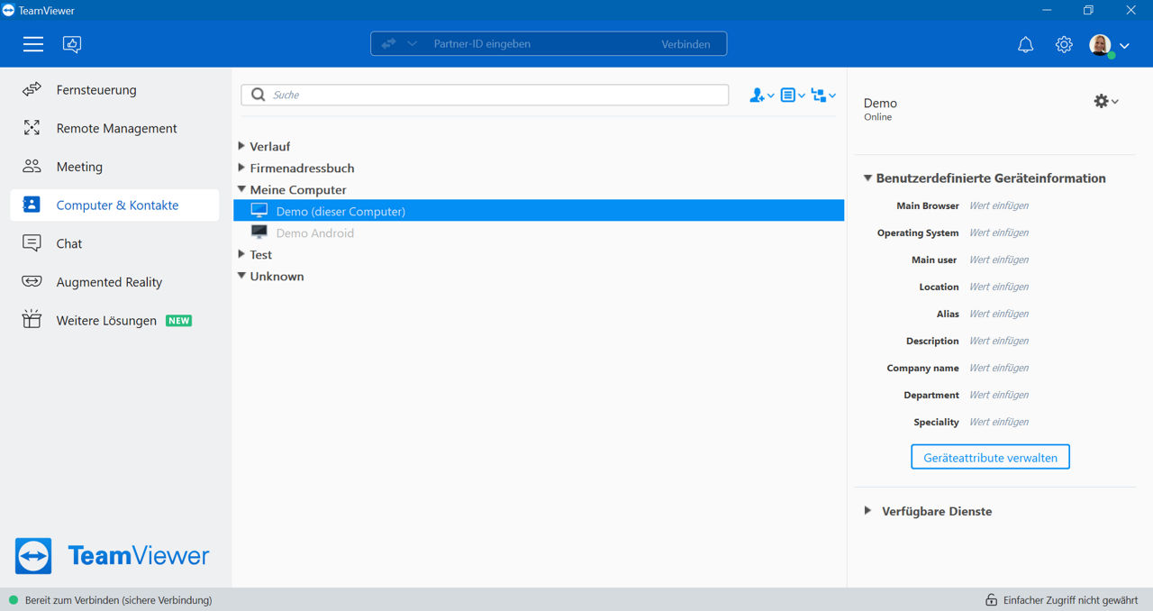Open the Remote Management section
Image resolution: width=1153 pixels, height=611 pixels.
(114, 128)
